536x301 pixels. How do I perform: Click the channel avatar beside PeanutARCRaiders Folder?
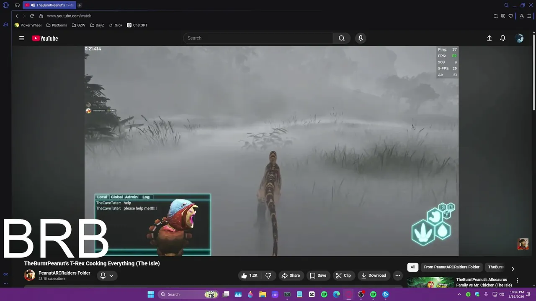click(x=29, y=275)
